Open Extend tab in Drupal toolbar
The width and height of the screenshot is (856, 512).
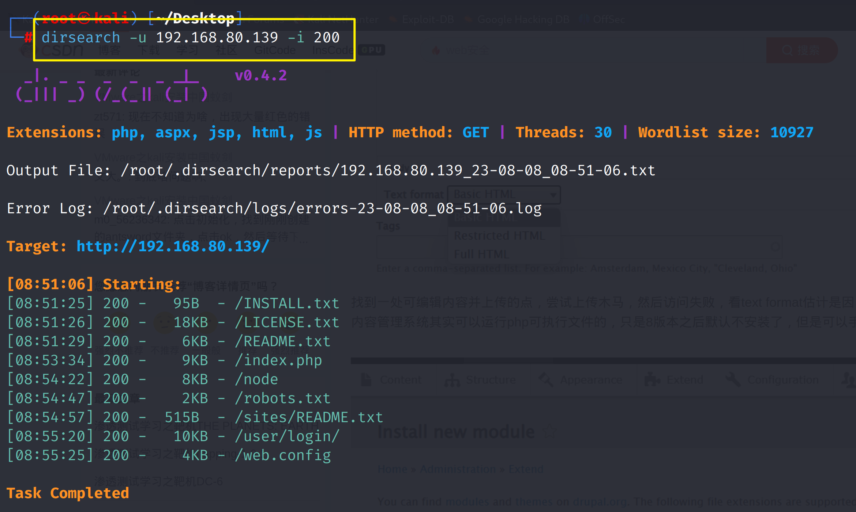tap(674, 380)
